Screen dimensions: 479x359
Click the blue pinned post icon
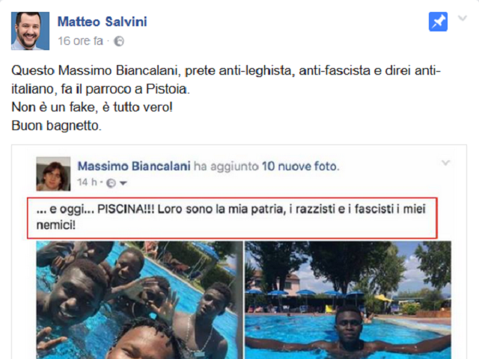[438, 22]
